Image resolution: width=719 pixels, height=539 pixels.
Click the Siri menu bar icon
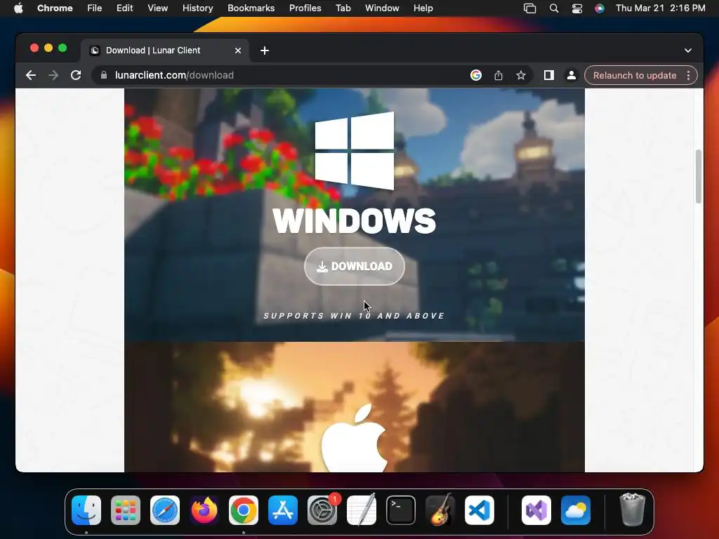click(x=600, y=8)
